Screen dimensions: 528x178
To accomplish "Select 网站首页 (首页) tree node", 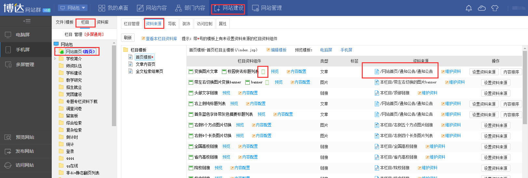I will click(80, 52).
